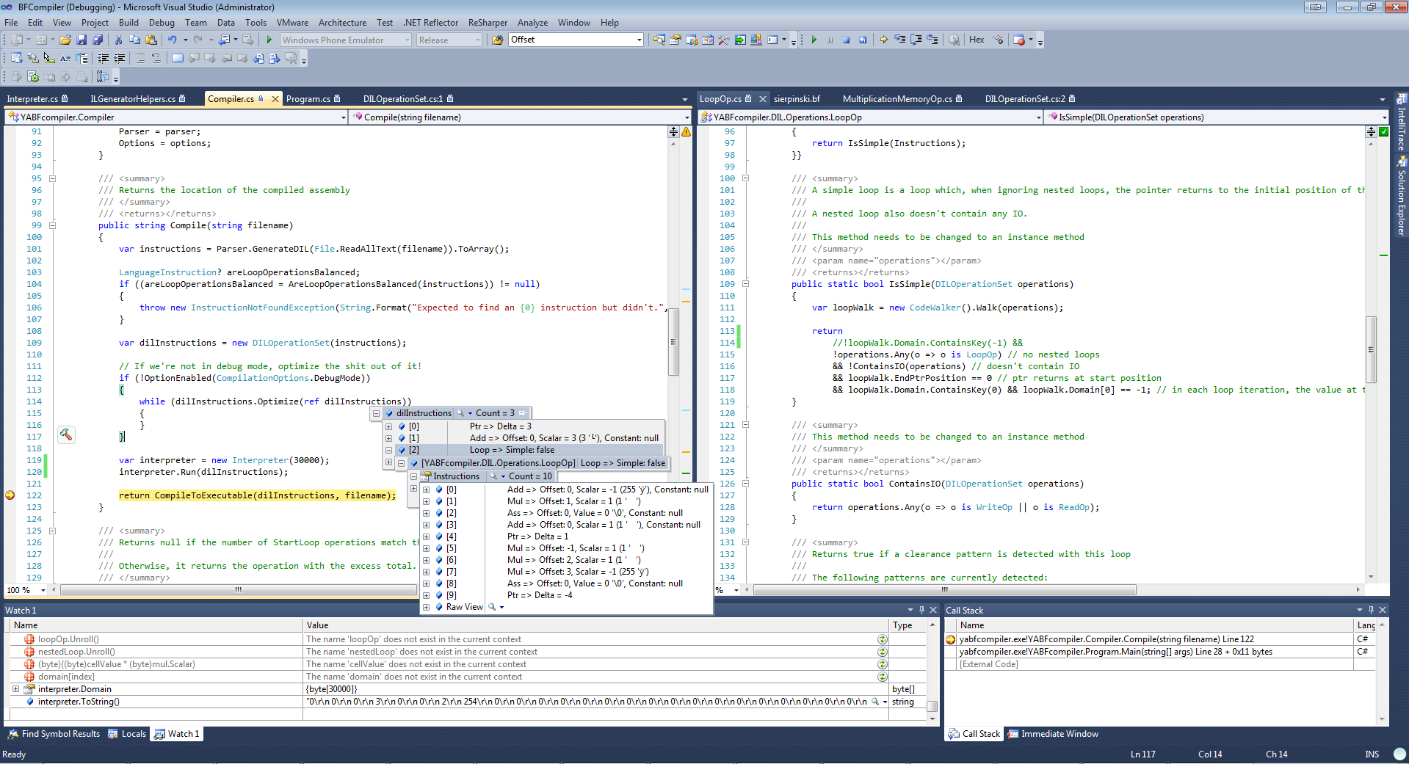1409x764 pixels.
Task: Open the IntelliTrace side panel tab
Action: 1401,123
